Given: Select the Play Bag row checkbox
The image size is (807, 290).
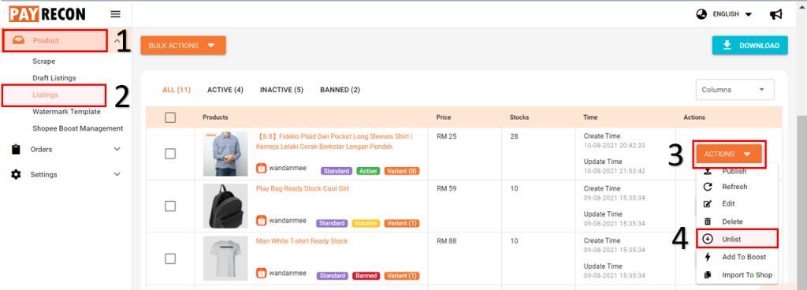Looking at the screenshot, I should [170, 206].
